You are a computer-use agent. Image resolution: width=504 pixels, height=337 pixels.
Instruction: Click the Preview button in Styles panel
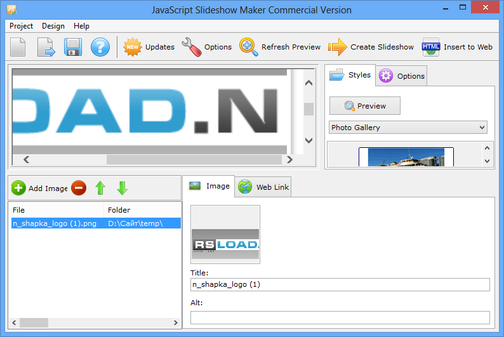tap(365, 106)
